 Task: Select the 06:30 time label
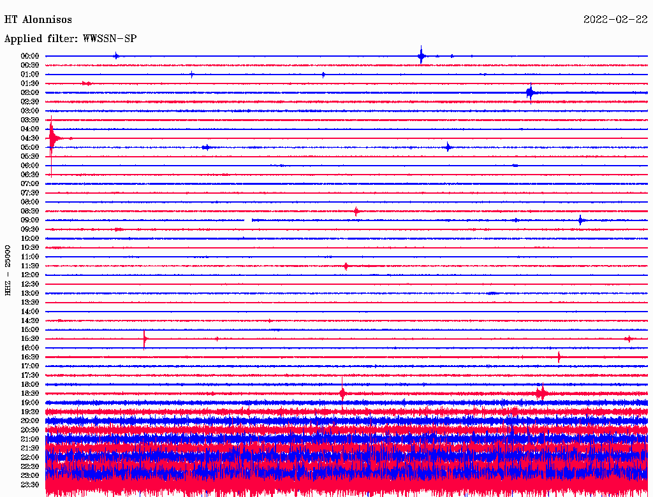[x=30, y=175]
